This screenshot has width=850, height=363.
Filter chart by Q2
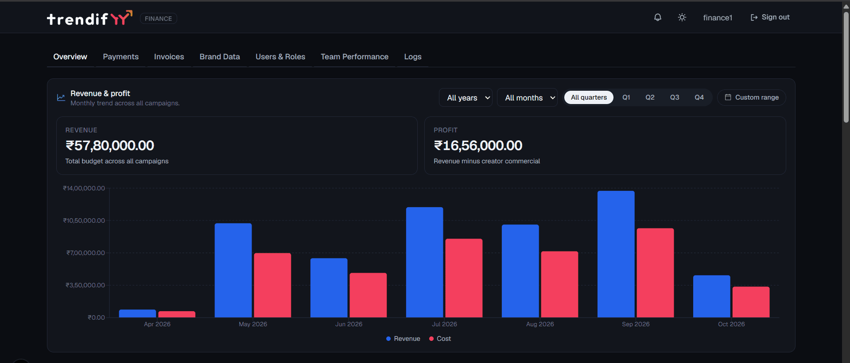[x=650, y=97]
